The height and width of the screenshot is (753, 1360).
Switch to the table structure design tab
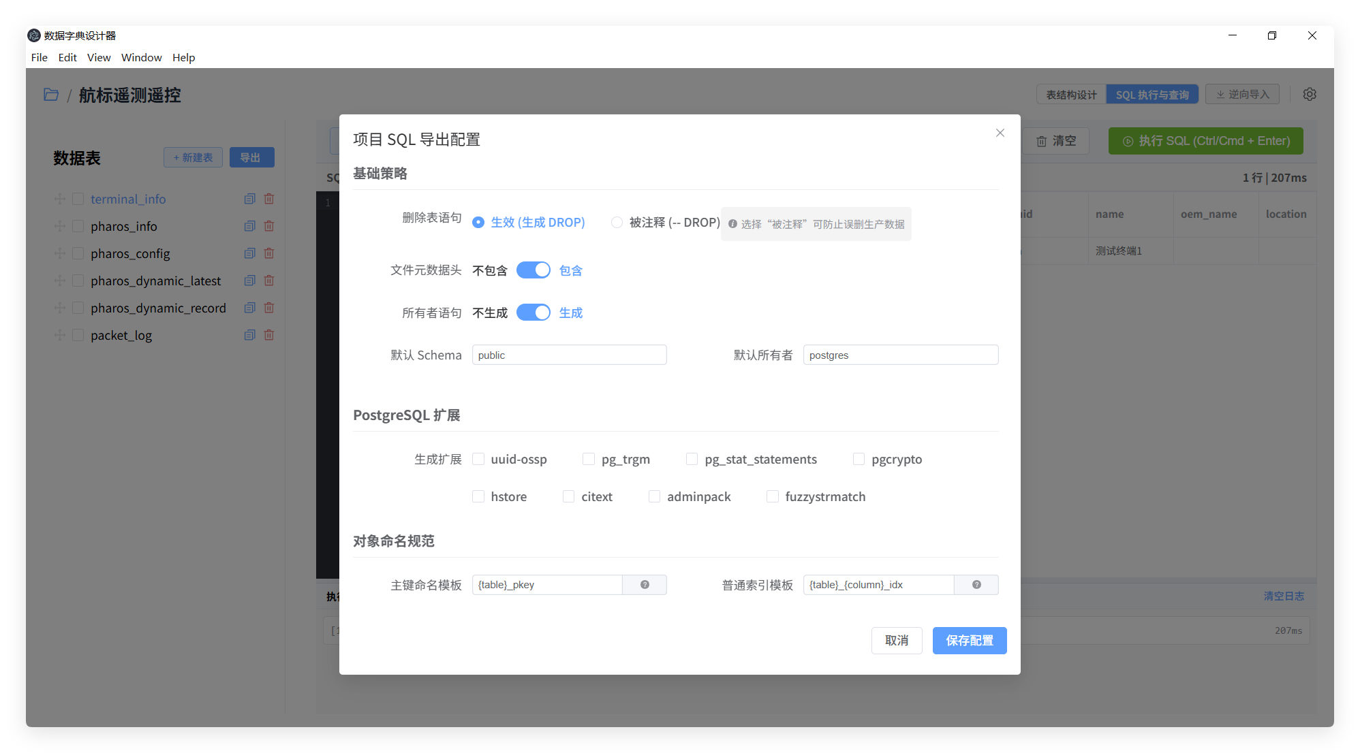(1071, 95)
